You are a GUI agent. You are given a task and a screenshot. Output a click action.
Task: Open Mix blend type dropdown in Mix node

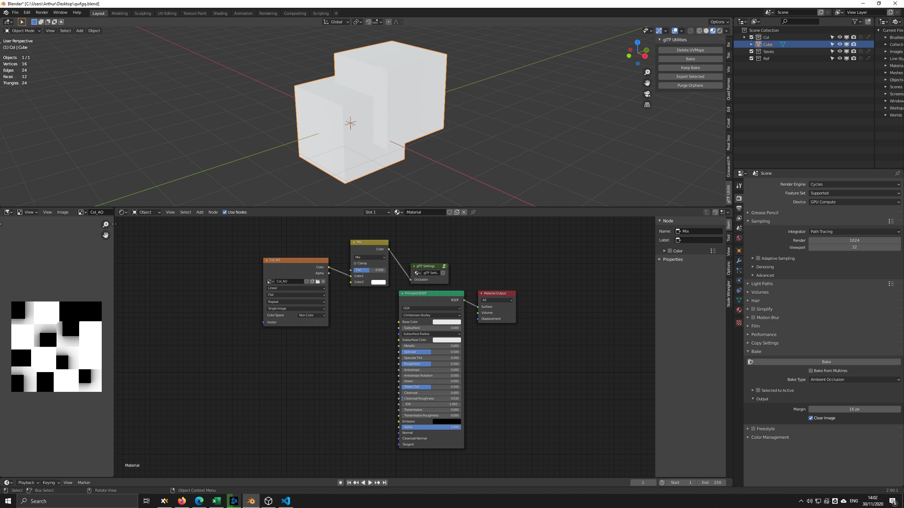pyautogui.click(x=370, y=257)
